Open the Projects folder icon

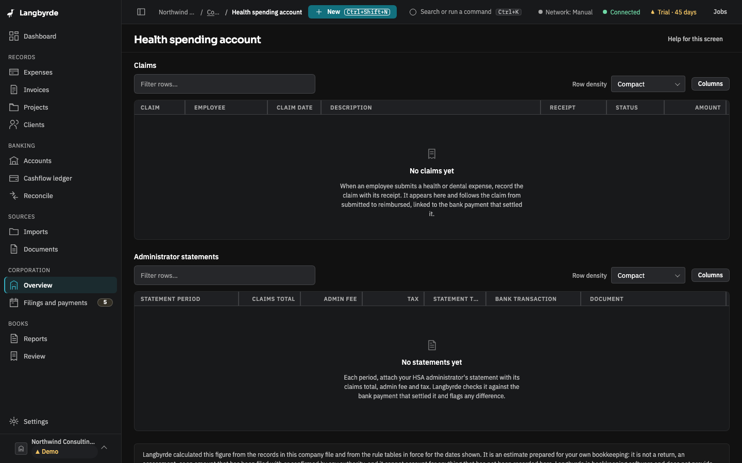tap(14, 107)
